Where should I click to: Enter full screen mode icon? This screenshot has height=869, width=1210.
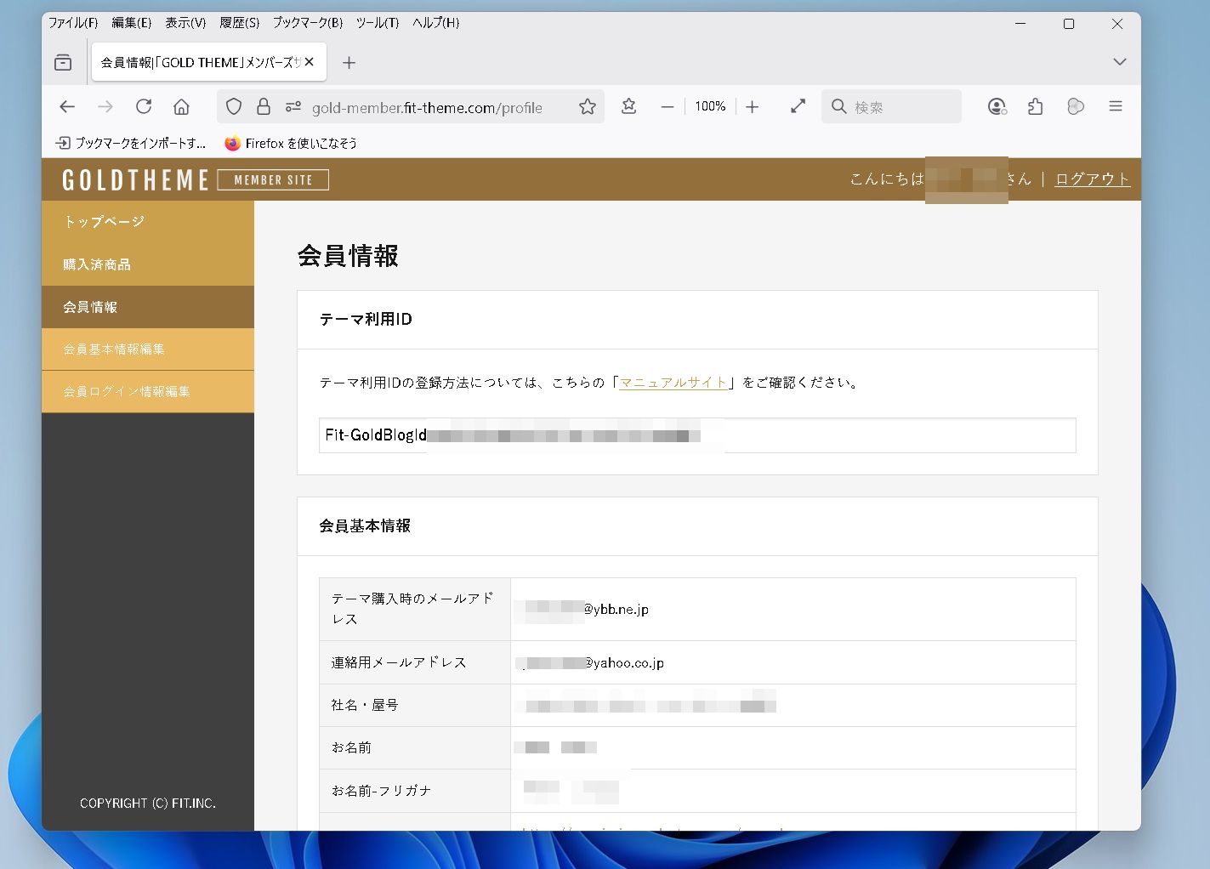[x=798, y=106]
